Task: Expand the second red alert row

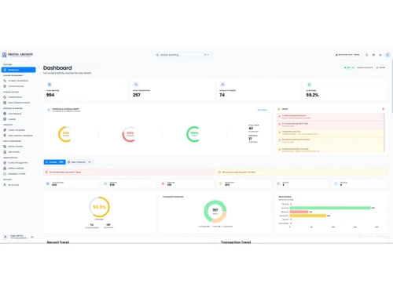Action: click(x=330, y=125)
